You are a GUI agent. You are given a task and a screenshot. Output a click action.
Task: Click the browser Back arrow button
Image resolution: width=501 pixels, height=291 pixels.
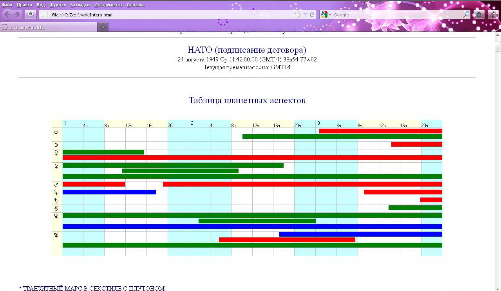coord(7,14)
